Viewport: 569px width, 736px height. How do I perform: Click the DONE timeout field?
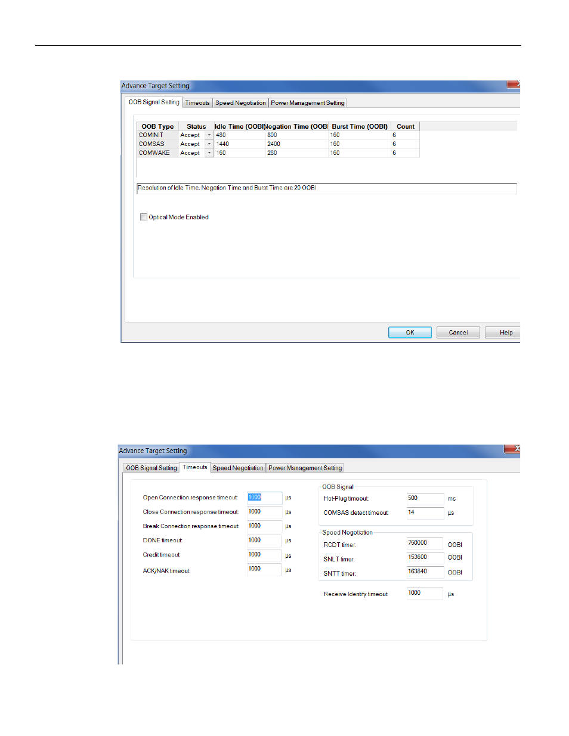click(x=264, y=541)
